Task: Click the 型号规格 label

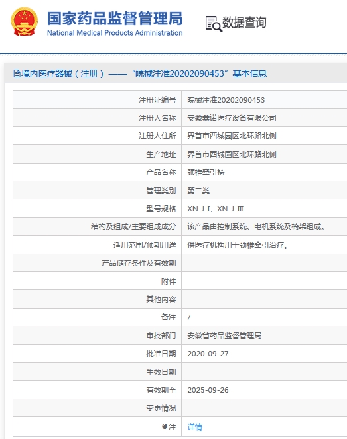Action: coord(161,209)
